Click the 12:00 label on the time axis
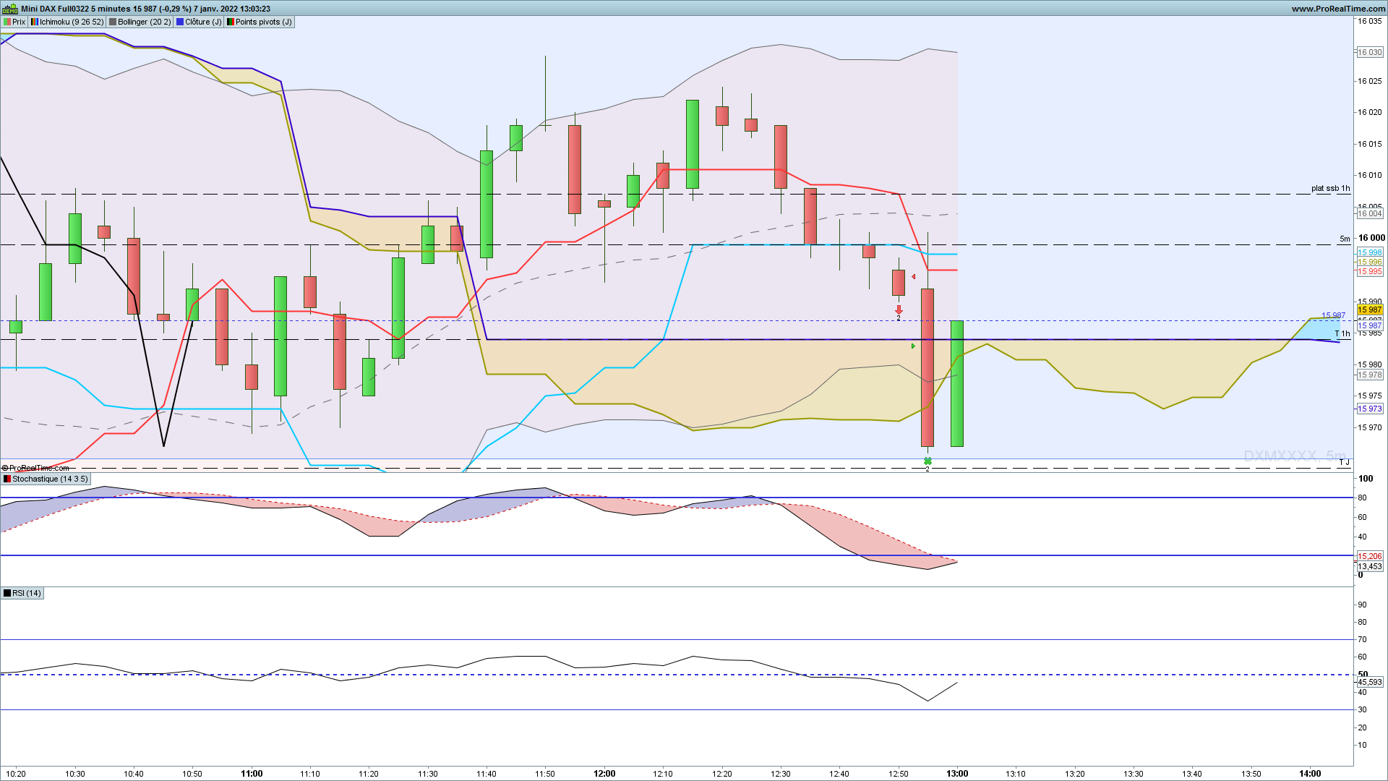1388x781 pixels. (x=604, y=774)
